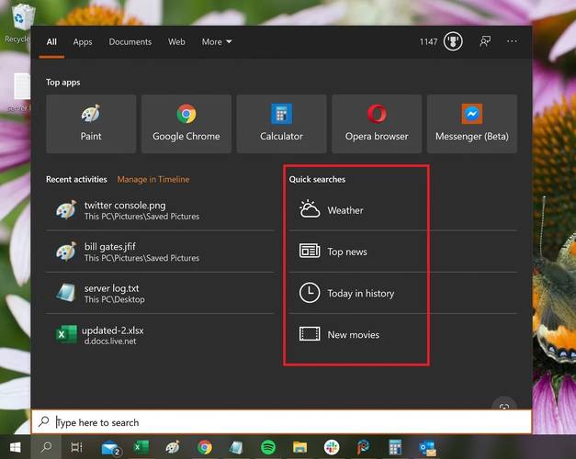Image resolution: width=576 pixels, height=459 pixels.
Task: Select Today in history quick search
Action: [402, 293]
